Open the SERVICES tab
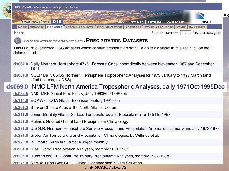Image resolution: width=229 pixels, height=171 pixels. click(37, 28)
